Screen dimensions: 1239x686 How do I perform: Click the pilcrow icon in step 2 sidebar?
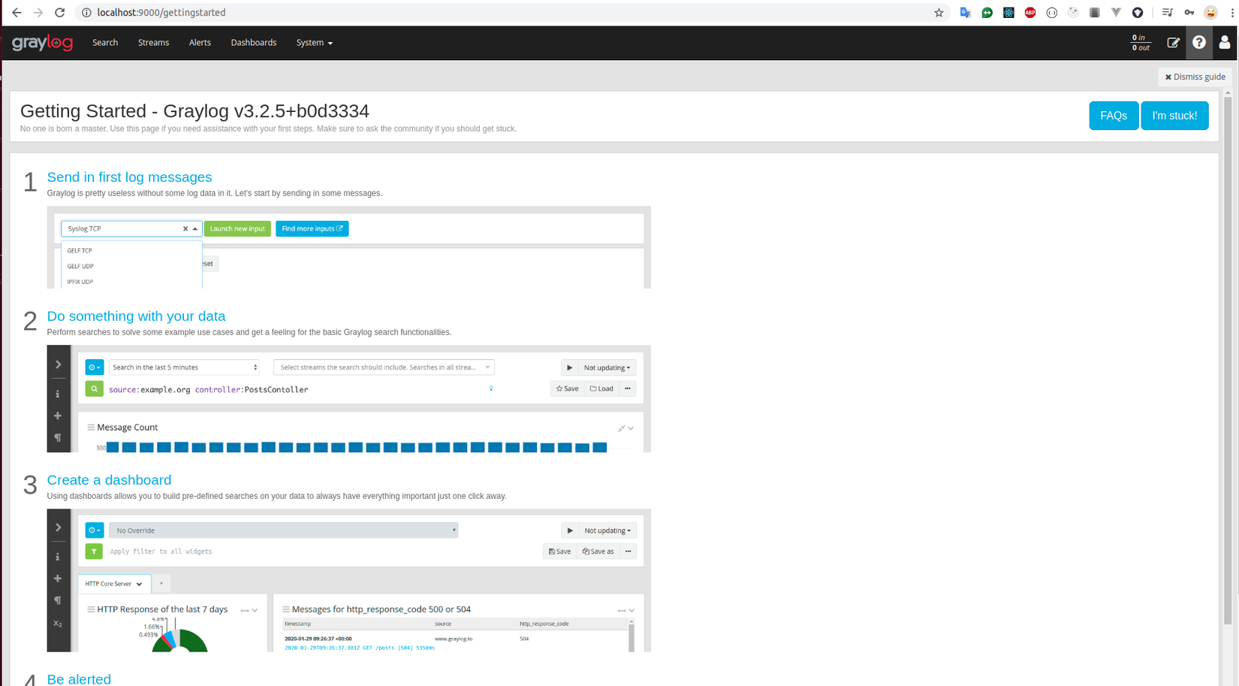point(58,437)
